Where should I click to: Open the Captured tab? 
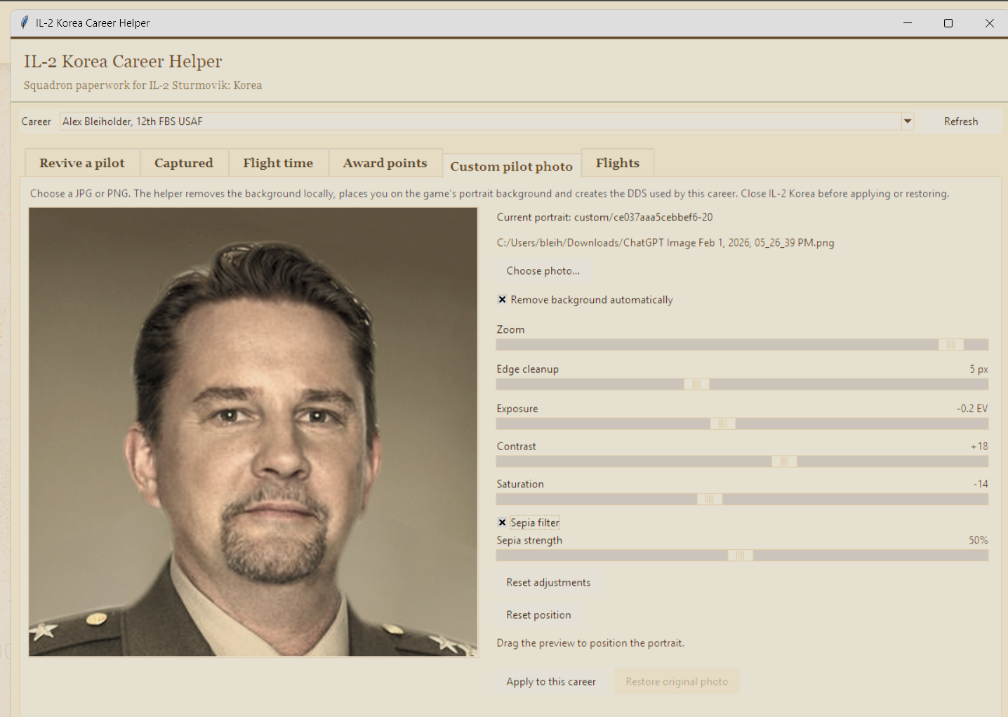184,163
